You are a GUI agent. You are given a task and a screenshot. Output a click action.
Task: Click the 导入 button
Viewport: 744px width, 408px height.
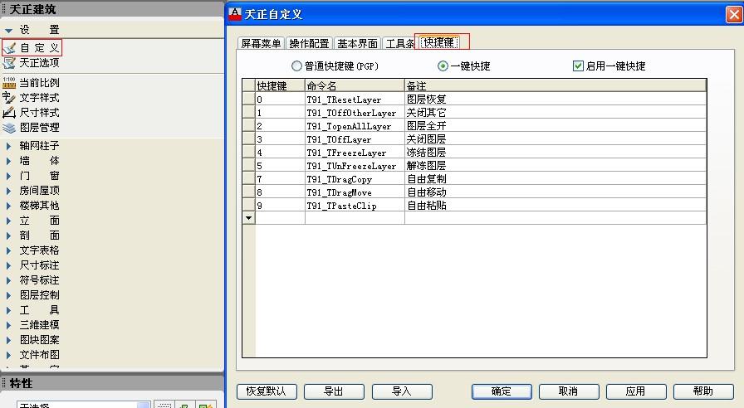click(x=402, y=391)
